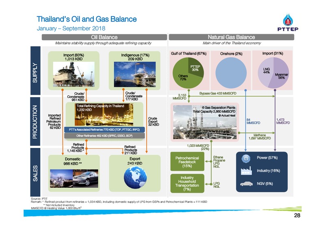Screen dimensions: 325x230
Task: Click the car photo under Domestic 966 KBD
Action: point(86,178)
